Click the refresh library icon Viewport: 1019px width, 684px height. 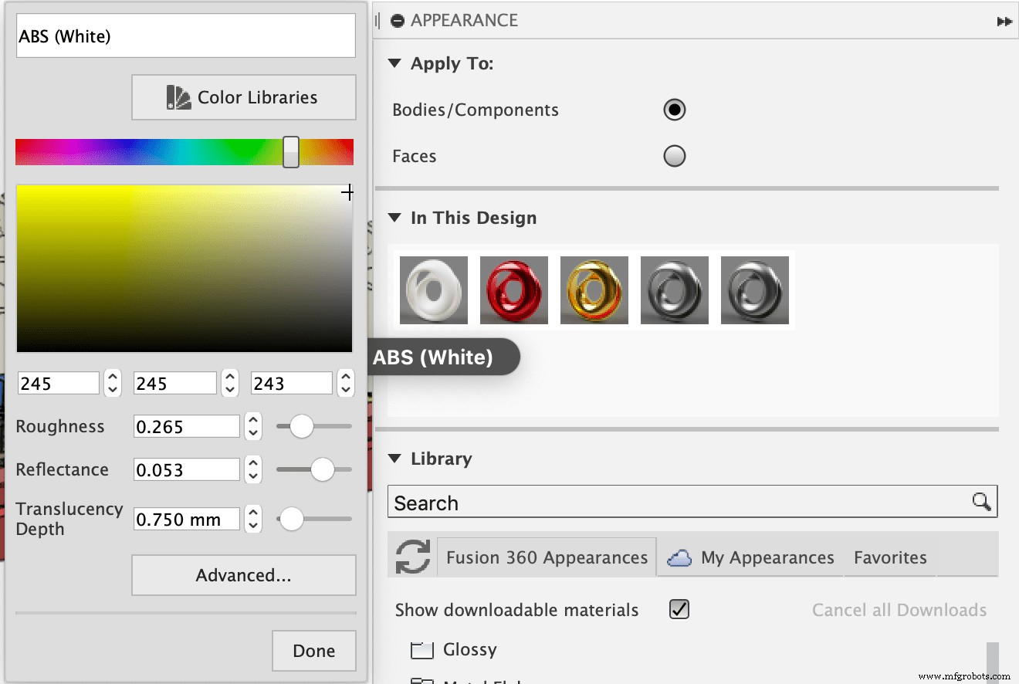click(414, 557)
